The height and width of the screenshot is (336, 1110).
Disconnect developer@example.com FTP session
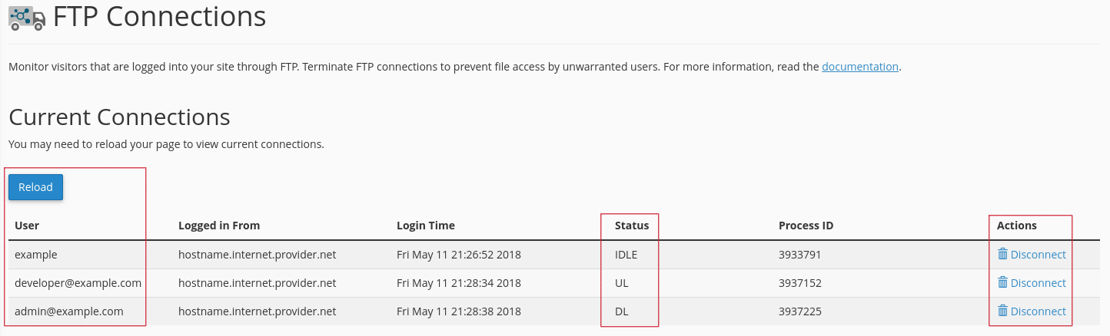pos(1038,283)
